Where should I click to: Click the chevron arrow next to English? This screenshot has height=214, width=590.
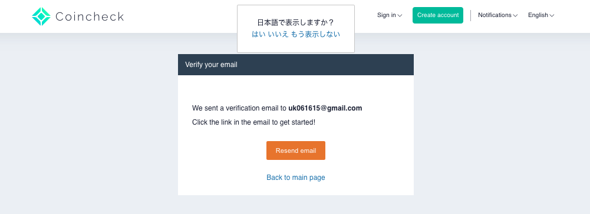coord(552,15)
